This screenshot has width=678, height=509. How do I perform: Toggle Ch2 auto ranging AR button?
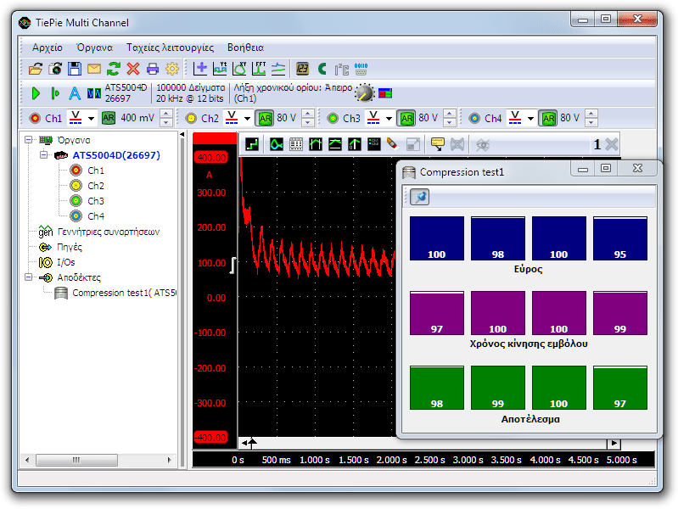(x=265, y=118)
